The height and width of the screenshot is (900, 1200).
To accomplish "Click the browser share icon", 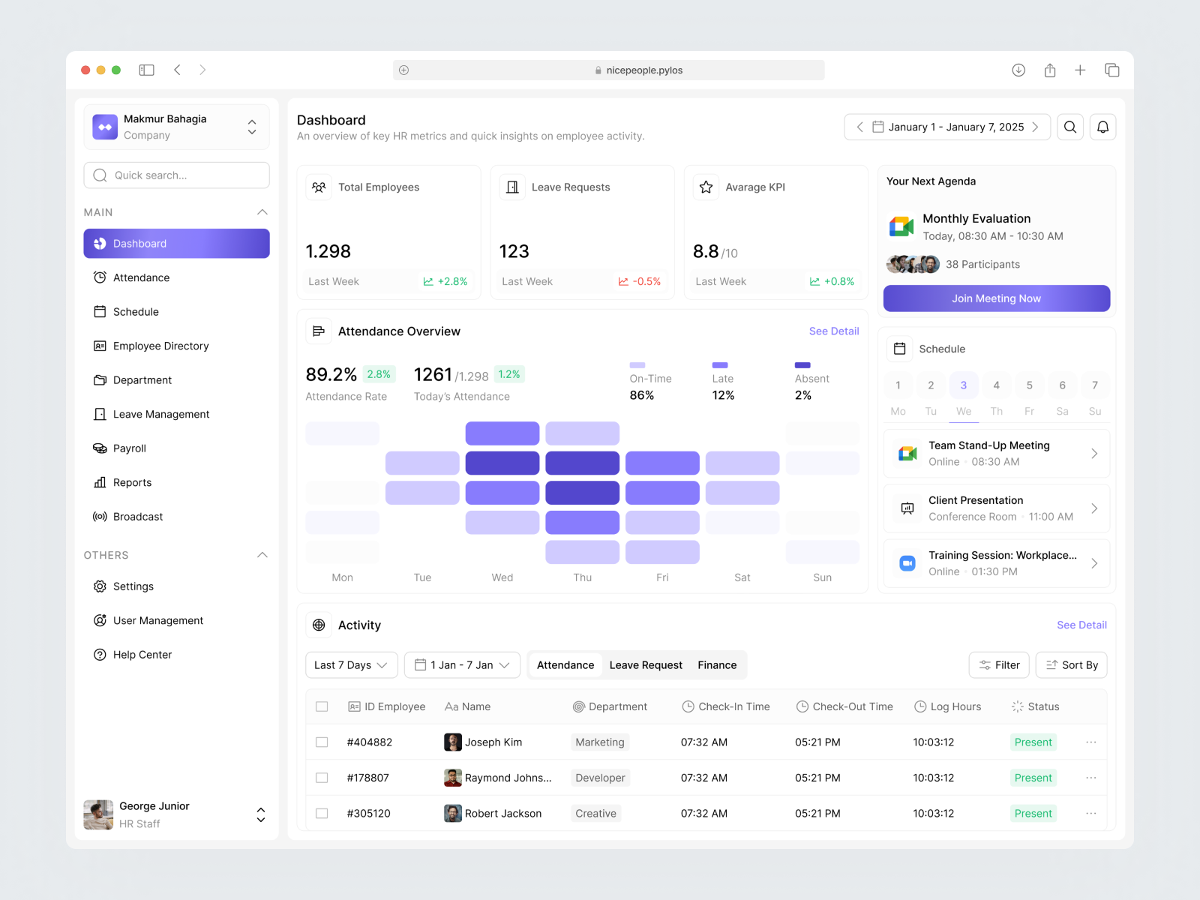I will (x=1050, y=70).
